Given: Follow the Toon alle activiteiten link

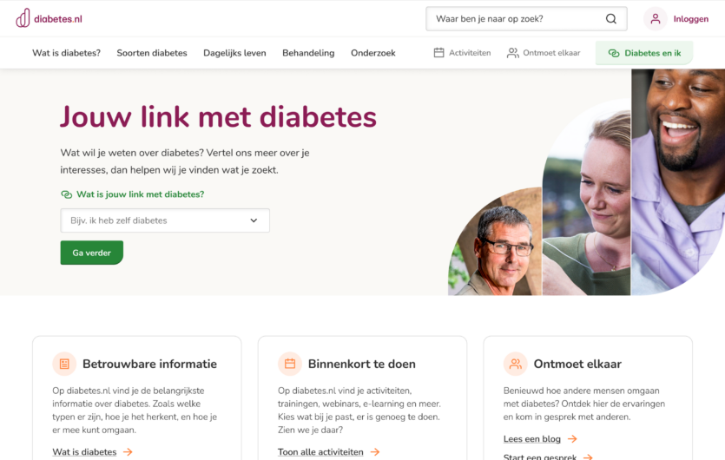Looking at the screenshot, I should tap(320, 452).
